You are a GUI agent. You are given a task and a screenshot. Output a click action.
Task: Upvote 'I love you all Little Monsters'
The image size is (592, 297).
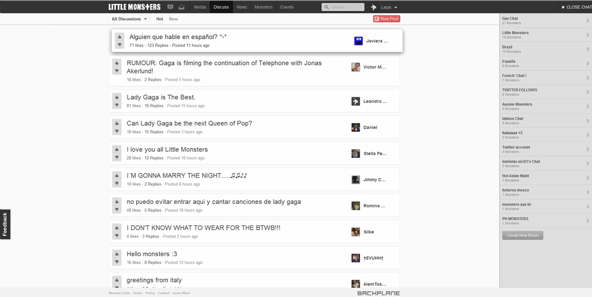(117, 150)
